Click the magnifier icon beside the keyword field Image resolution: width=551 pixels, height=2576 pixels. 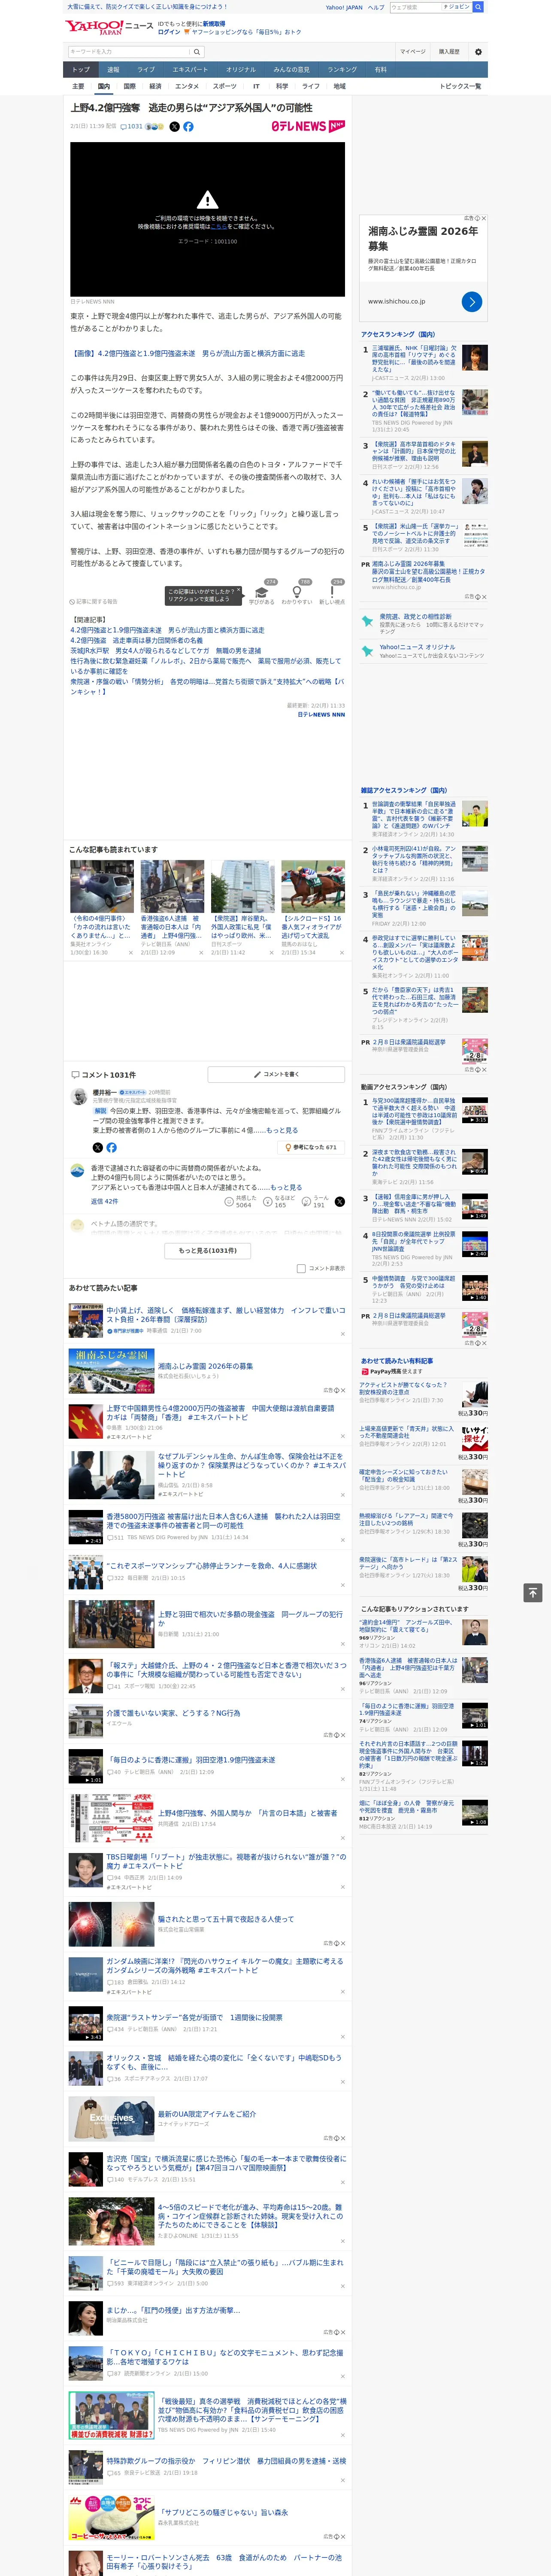[x=196, y=51]
